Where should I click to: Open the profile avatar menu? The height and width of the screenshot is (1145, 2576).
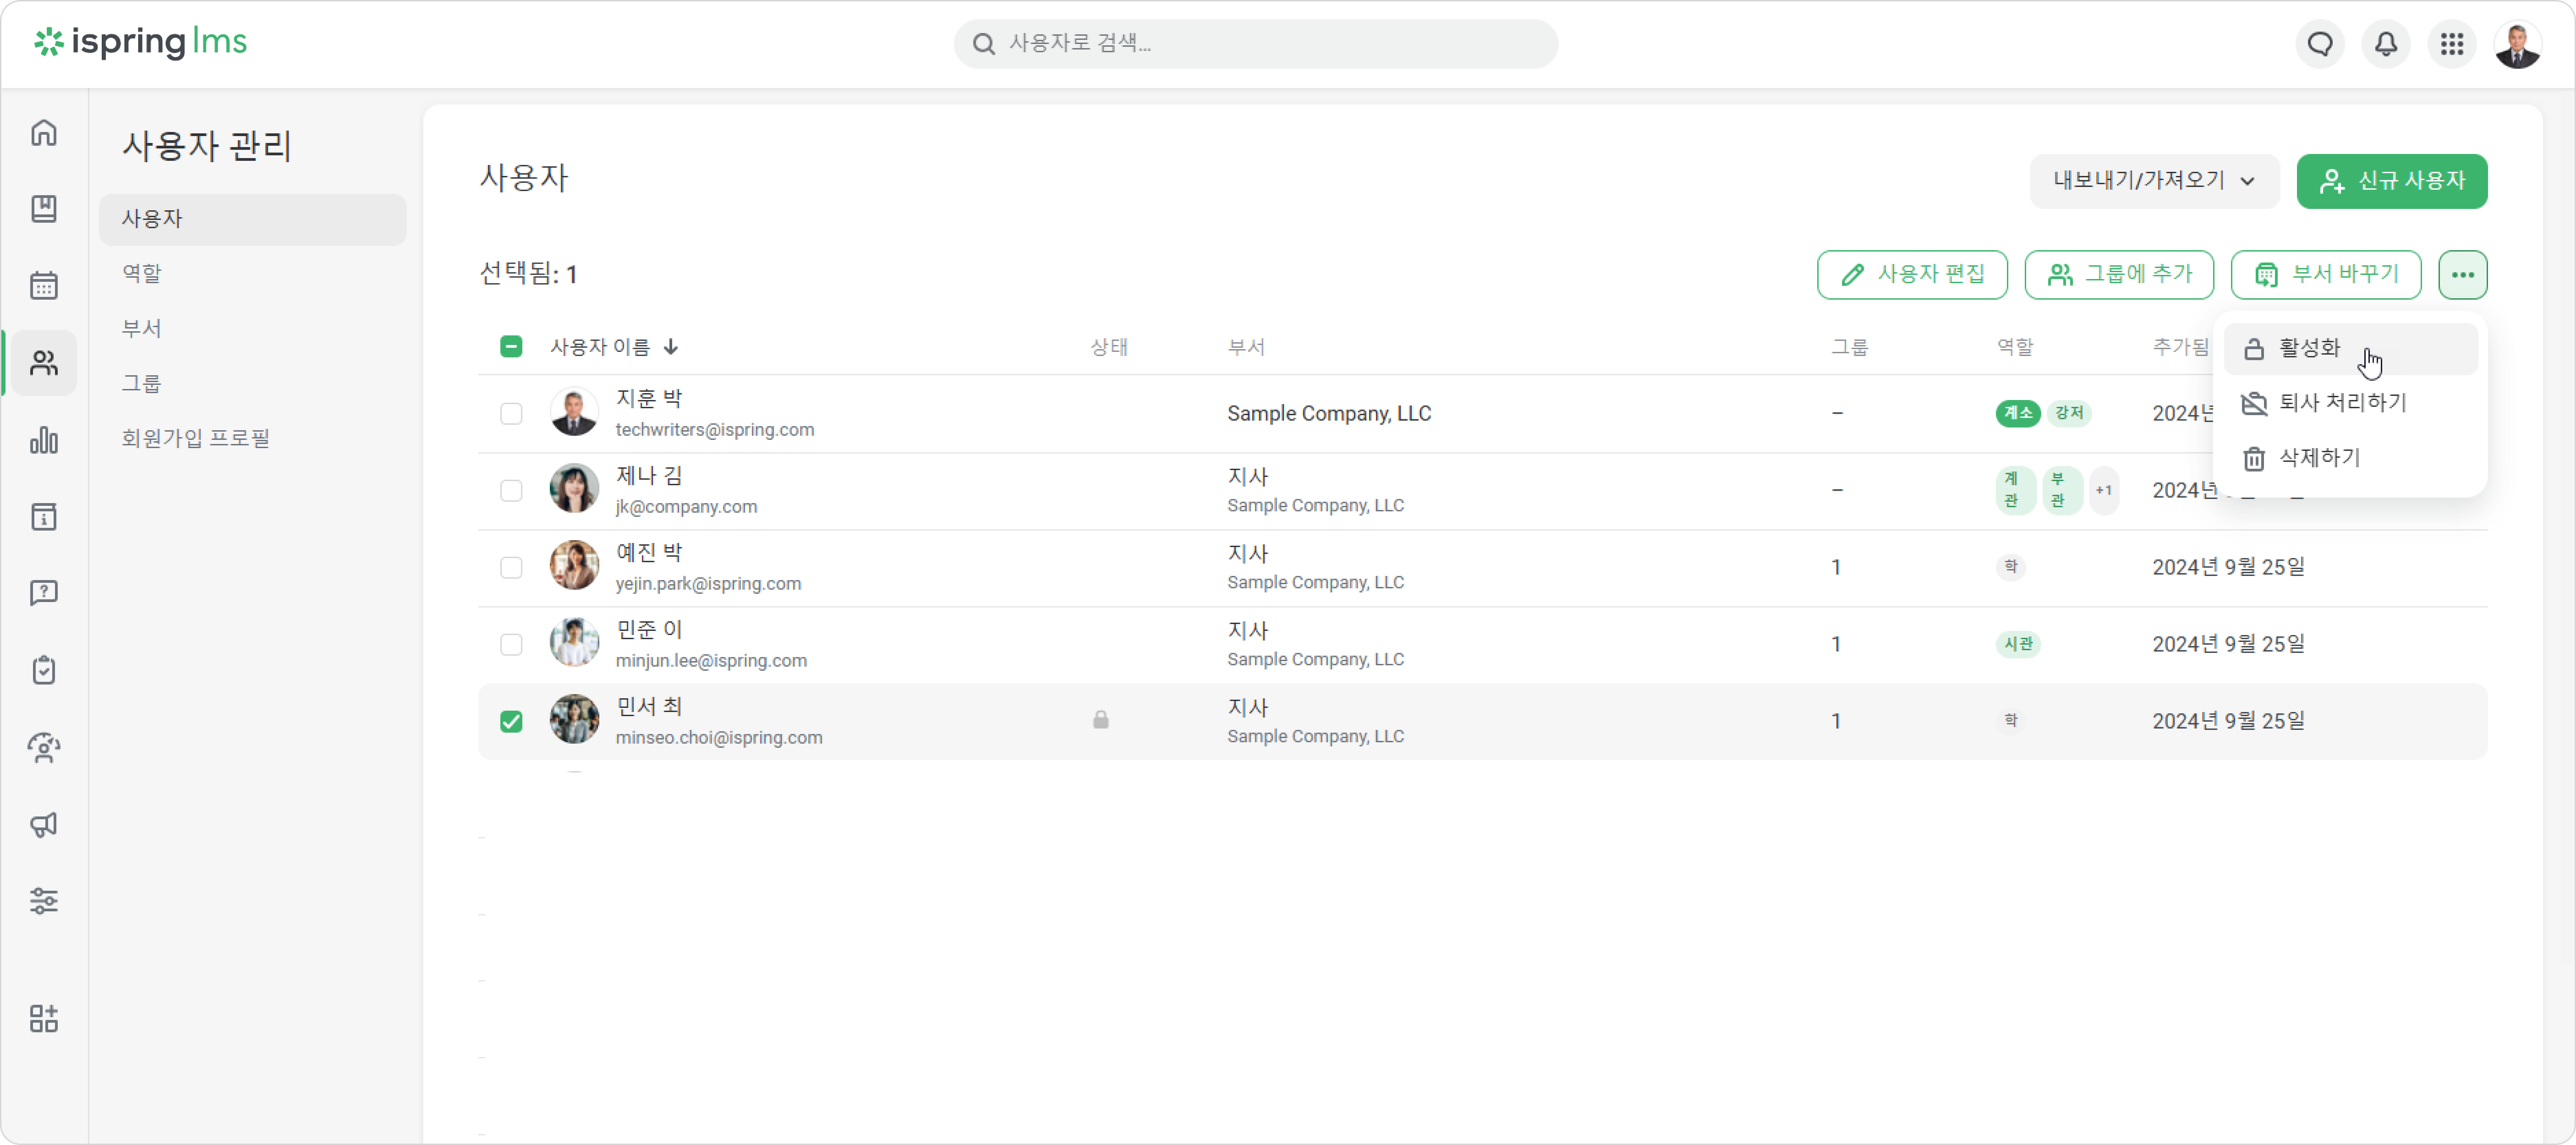(x=2518, y=44)
